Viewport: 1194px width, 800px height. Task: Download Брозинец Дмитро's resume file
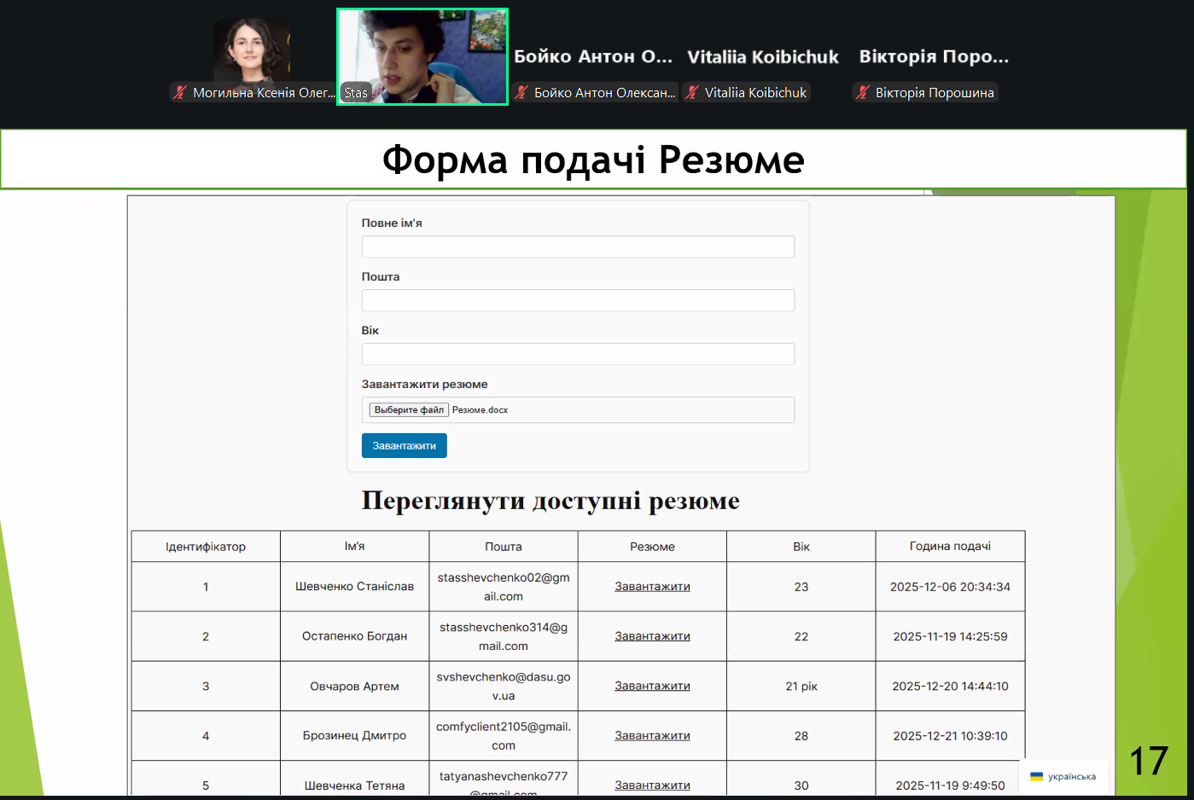pos(652,735)
